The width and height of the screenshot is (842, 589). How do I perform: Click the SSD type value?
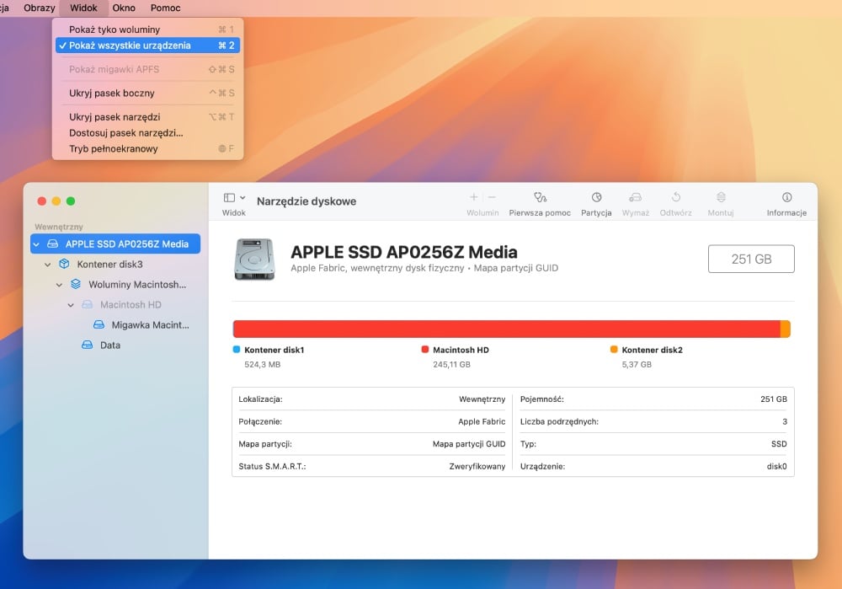779,444
